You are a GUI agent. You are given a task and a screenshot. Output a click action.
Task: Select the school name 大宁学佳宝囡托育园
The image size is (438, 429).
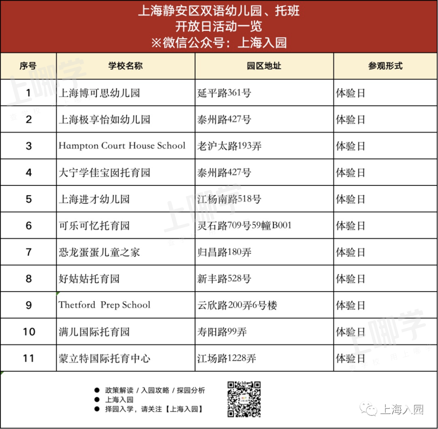pyautogui.click(x=105, y=173)
